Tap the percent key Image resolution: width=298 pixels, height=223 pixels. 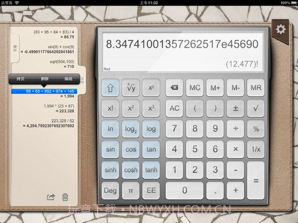(256, 129)
